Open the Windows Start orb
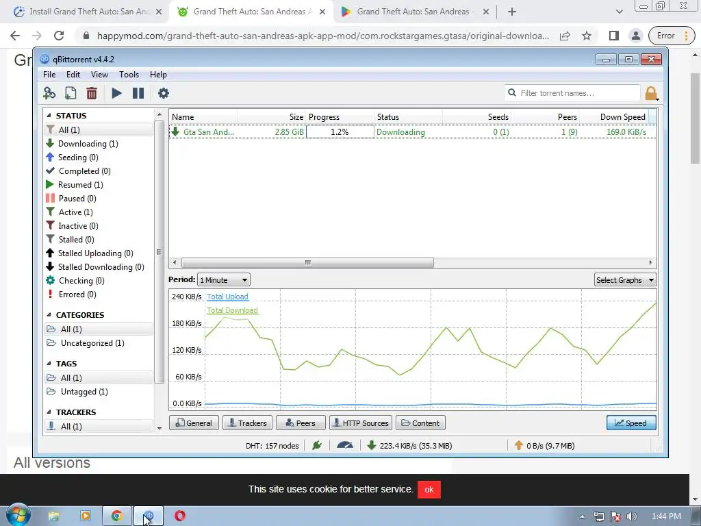This screenshot has width=701, height=526. (18, 515)
